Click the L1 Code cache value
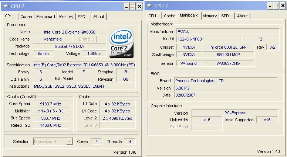The image size is (287, 157). coord(117,111)
